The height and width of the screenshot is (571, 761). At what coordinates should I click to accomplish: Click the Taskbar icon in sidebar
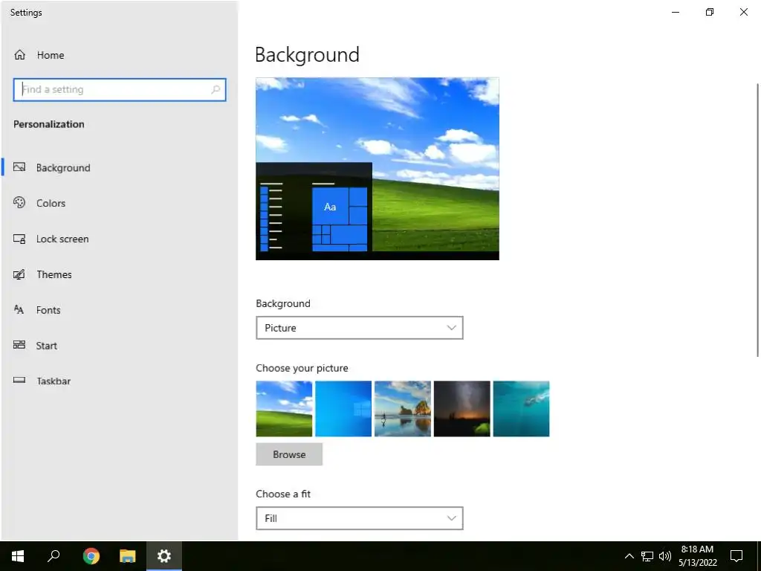[19, 381]
